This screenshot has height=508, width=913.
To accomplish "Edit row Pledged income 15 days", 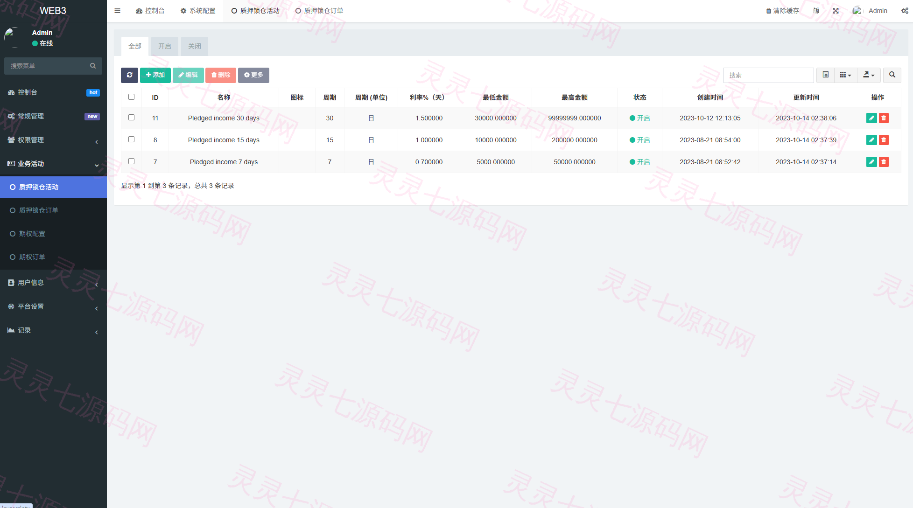I will point(871,140).
